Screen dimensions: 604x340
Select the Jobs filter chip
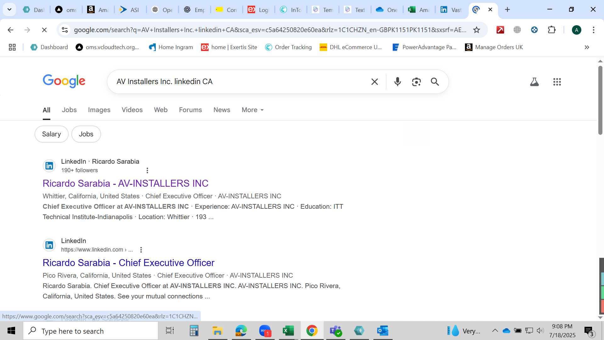86,134
